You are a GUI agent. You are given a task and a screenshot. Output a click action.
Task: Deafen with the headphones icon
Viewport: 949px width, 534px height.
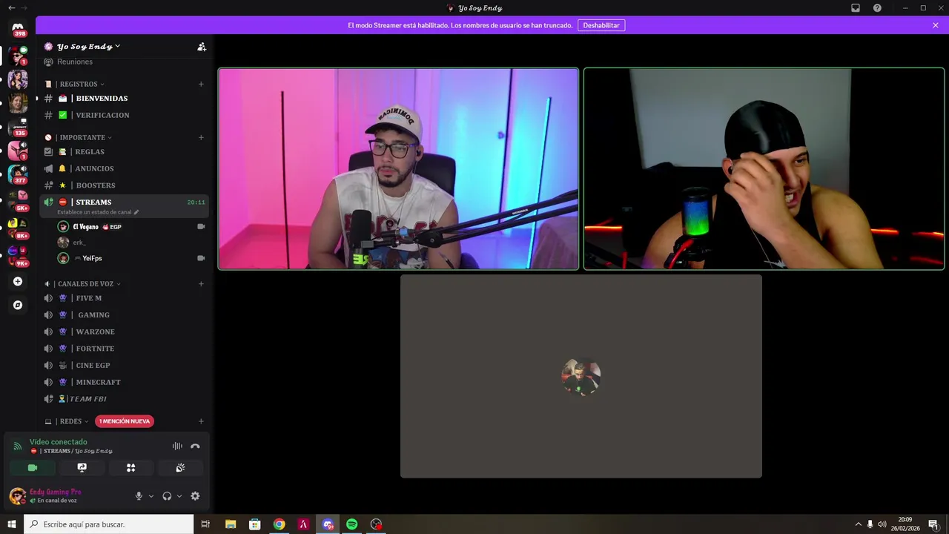point(167,496)
